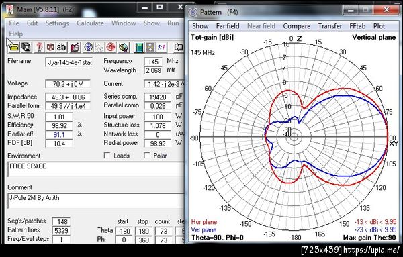Click the Input power field showing 100
This screenshot has width=403, height=257.
tap(158, 117)
